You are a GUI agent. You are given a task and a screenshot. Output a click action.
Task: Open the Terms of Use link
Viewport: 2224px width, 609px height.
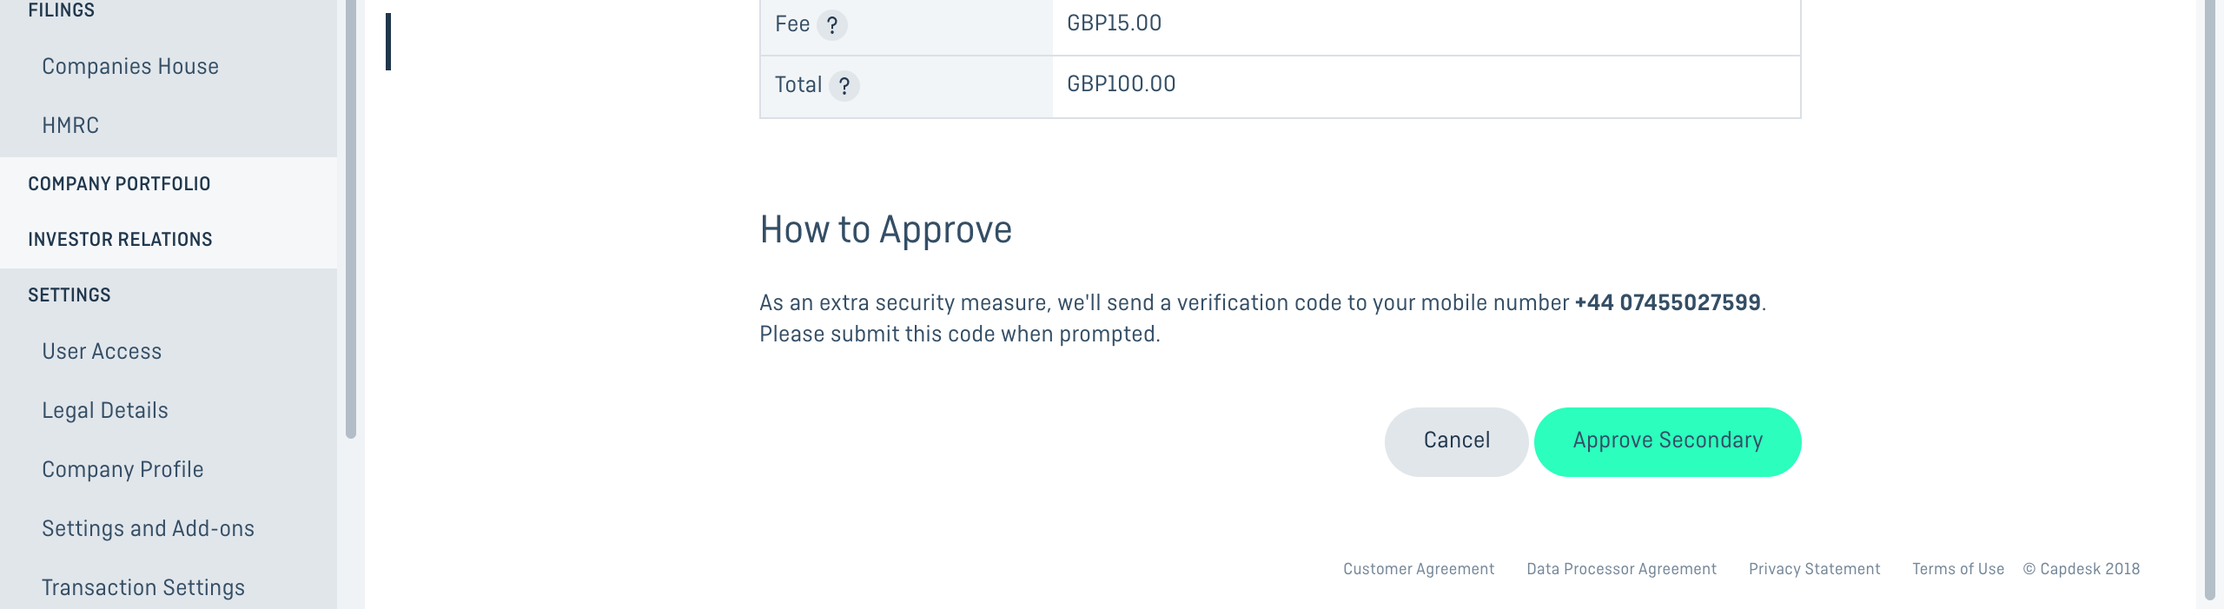pos(1958,569)
